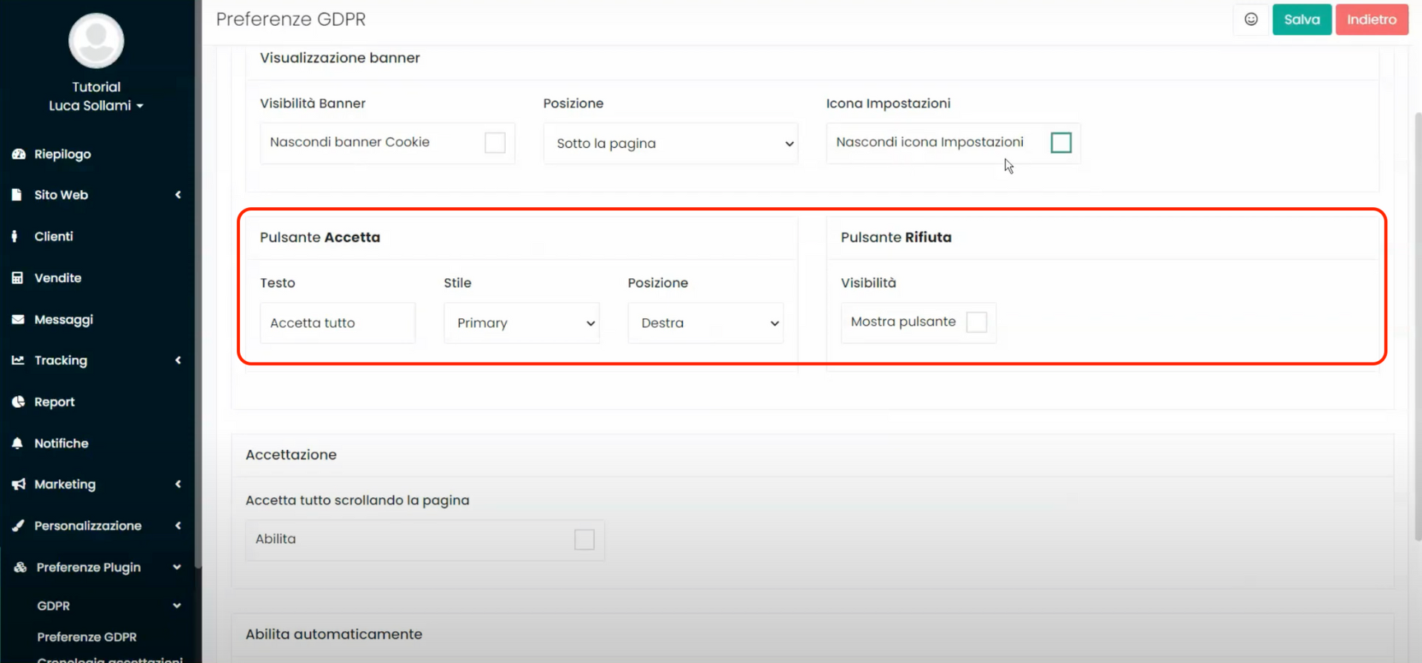Click the Preferenze GDPR page title
Image resolution: width=1422 pixels, height=663 pixels.
[x=291, y=19]
